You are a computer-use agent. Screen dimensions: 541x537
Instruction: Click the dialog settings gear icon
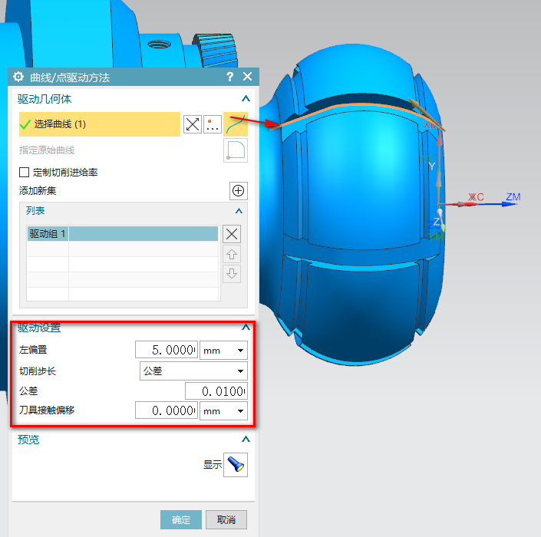point(18,77)
